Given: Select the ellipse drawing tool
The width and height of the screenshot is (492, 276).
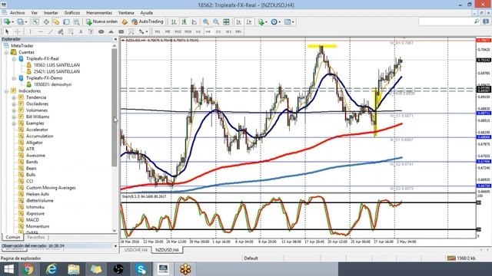Looking at the screenshot, I should 101,31.
